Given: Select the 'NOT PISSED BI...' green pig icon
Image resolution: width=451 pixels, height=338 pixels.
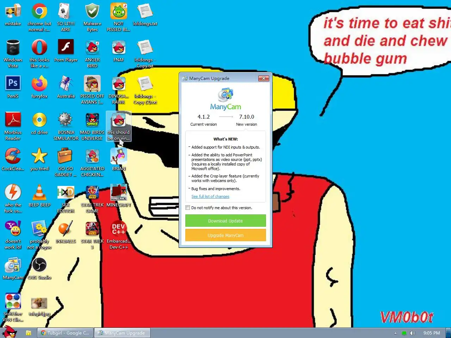Looking at the screenshot, I should [119, 12].
